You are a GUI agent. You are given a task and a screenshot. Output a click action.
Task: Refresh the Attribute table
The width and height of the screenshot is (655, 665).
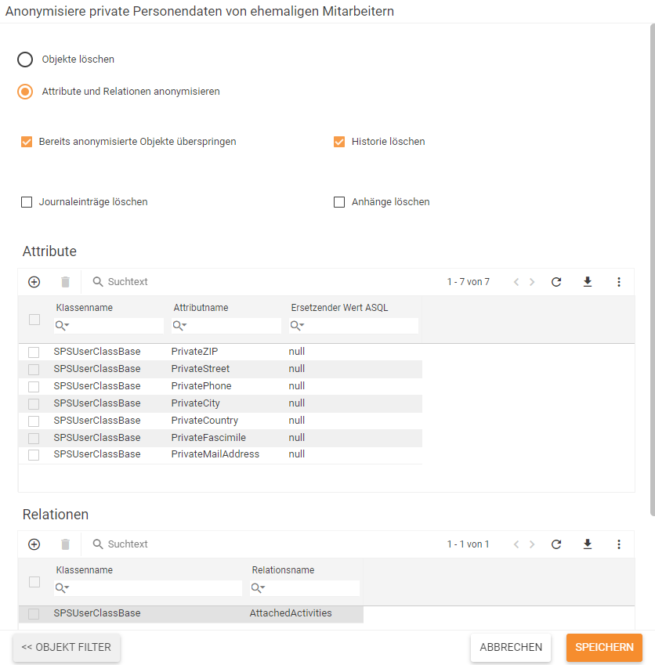556,282
